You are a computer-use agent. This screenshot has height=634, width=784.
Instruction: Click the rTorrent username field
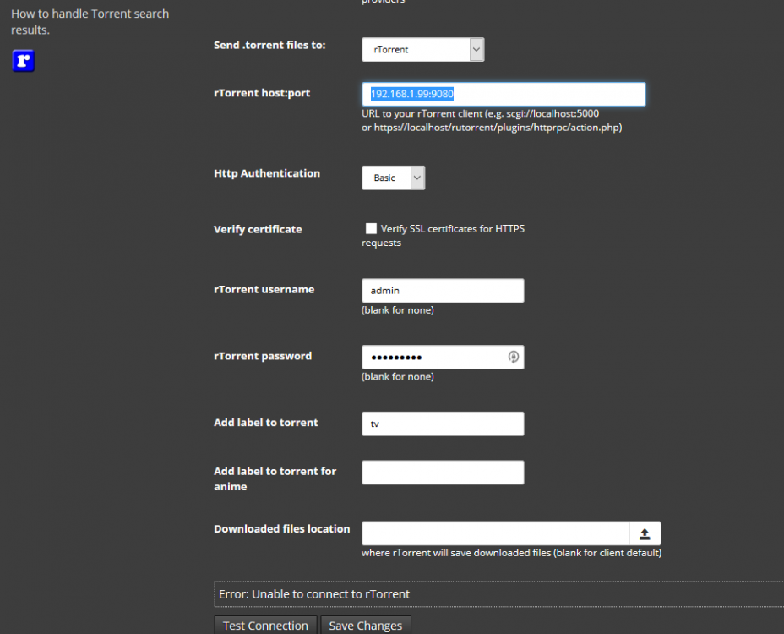pos(443,290)
